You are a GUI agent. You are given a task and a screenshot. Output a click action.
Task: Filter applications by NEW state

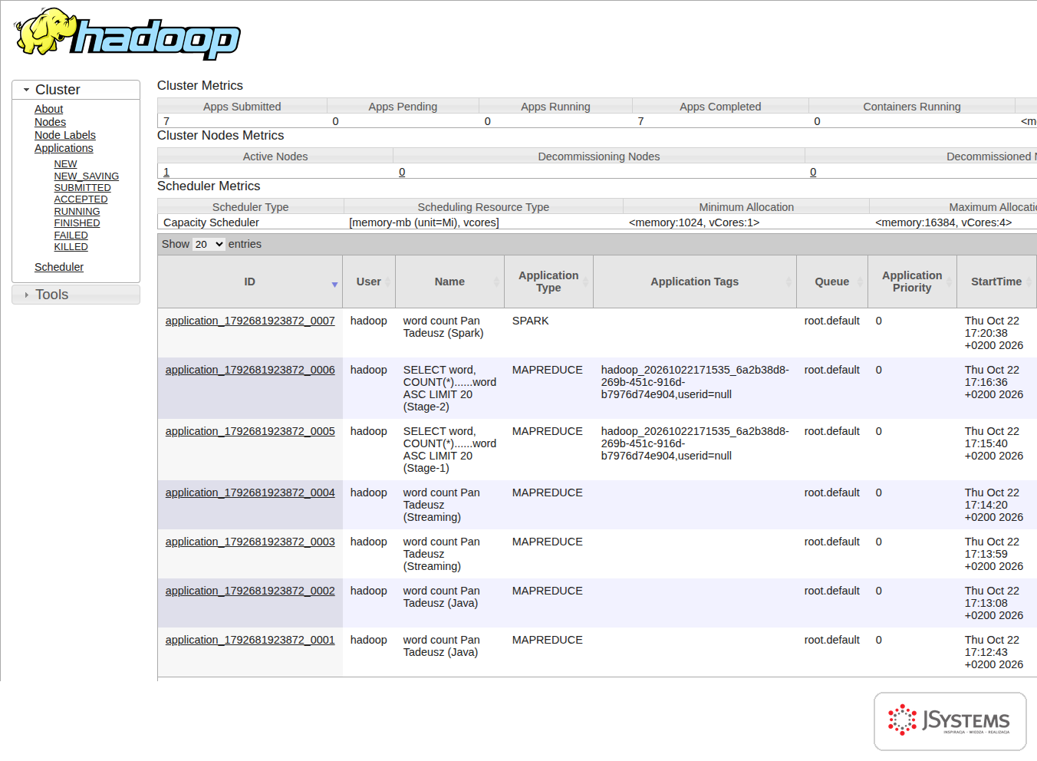click(x=65, y=164)
